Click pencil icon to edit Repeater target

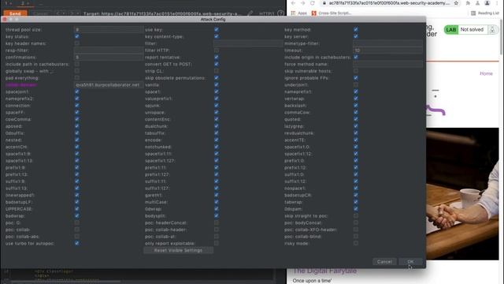point(250,13)
